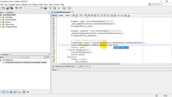Toggle Show Static Members in Navigator
This screenshot has width=172, height=97.
point(7,92)
